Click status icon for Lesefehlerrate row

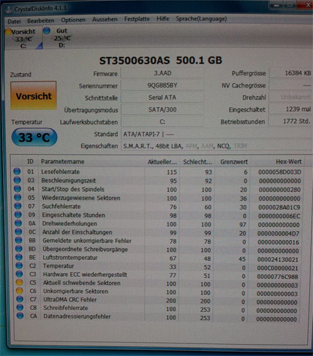tap(17, 171)
